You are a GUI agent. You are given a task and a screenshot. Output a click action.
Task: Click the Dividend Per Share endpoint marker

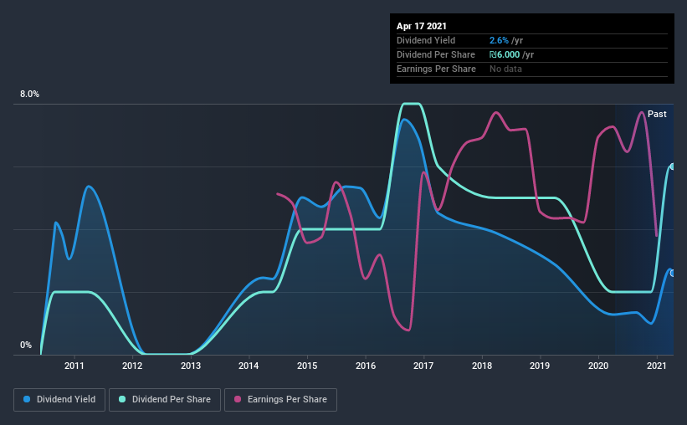pos(672,166)
